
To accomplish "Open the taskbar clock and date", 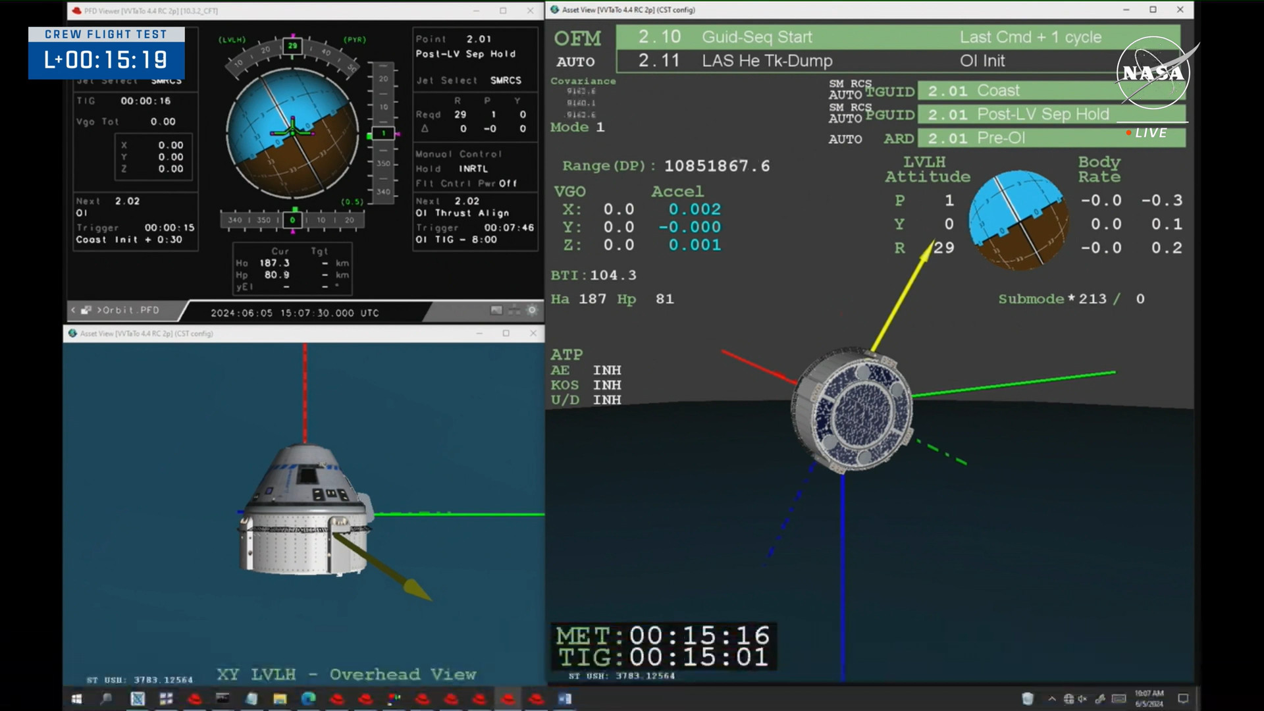I will (x=1149, y=698).
